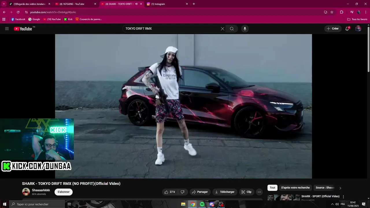Viewport: 370px width, 208px height.
Task: Open Task View on the taskbar
Action: pyautogui.click(x=69, y=204)
